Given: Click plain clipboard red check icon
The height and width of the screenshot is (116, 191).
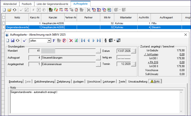Looking at the screenshot, I should (x=77, y=10).
